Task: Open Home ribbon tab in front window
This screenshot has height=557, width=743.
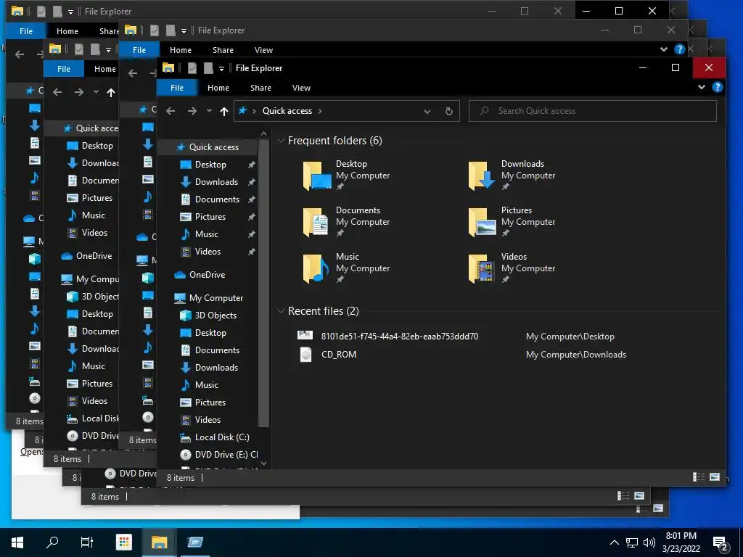Action: [x=218, y=88]
